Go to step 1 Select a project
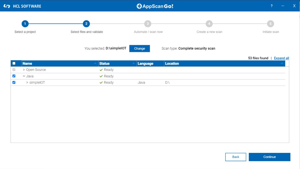Image resolution: width=300 pixels, height=169 pixels. (25, 24)
